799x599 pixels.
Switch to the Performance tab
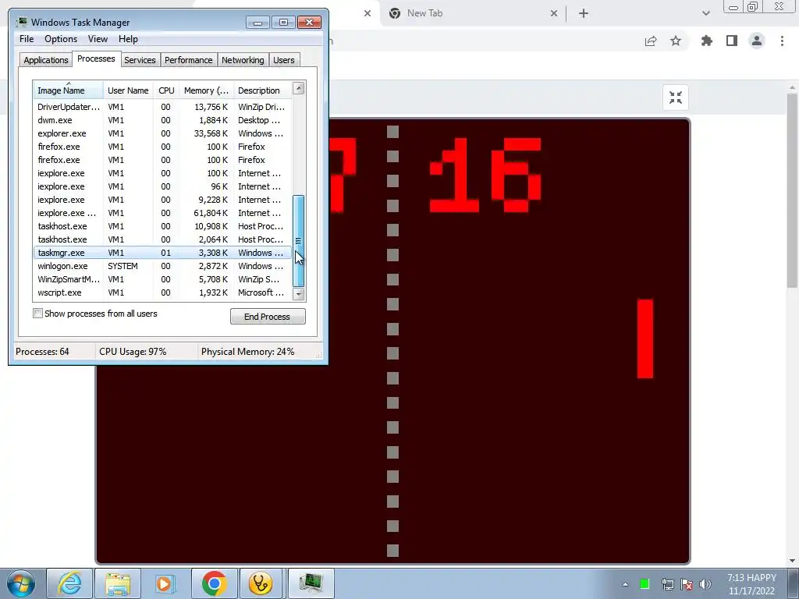tap(189, 60)
